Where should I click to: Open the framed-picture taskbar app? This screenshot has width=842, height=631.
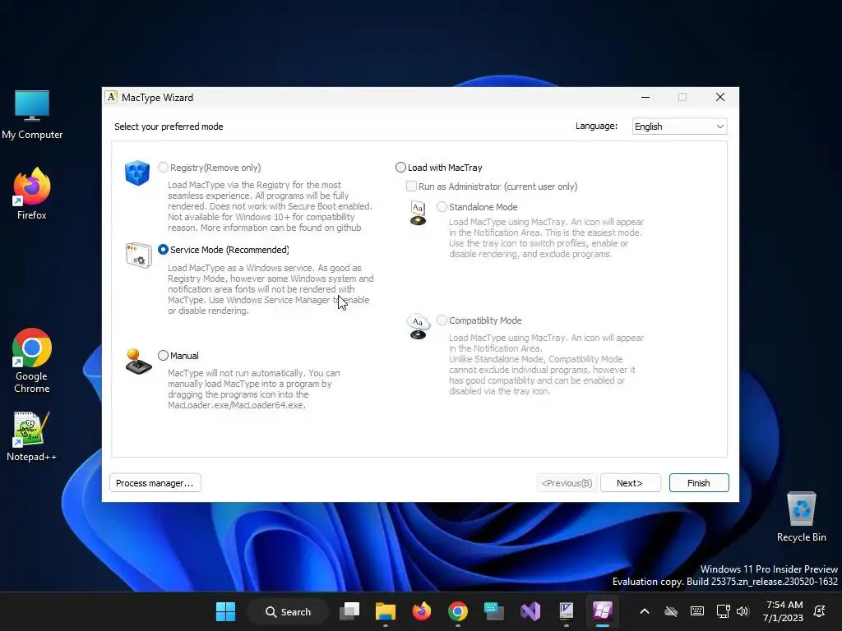point(566,611)
